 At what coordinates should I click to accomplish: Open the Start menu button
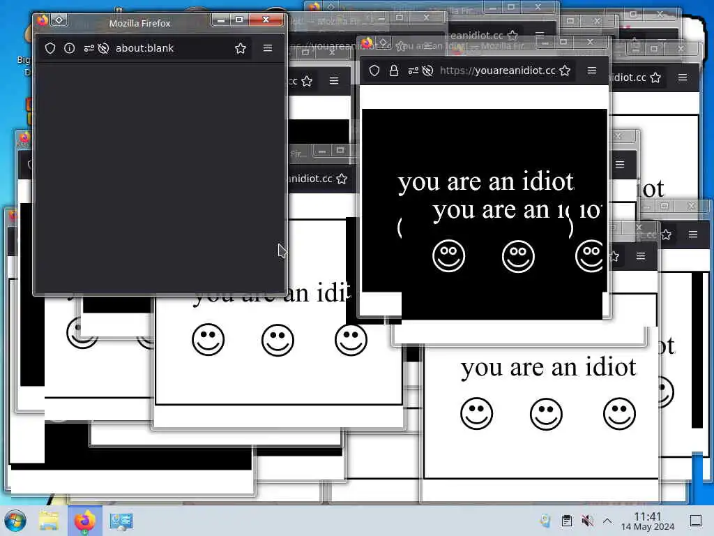(x=15, y=521)
